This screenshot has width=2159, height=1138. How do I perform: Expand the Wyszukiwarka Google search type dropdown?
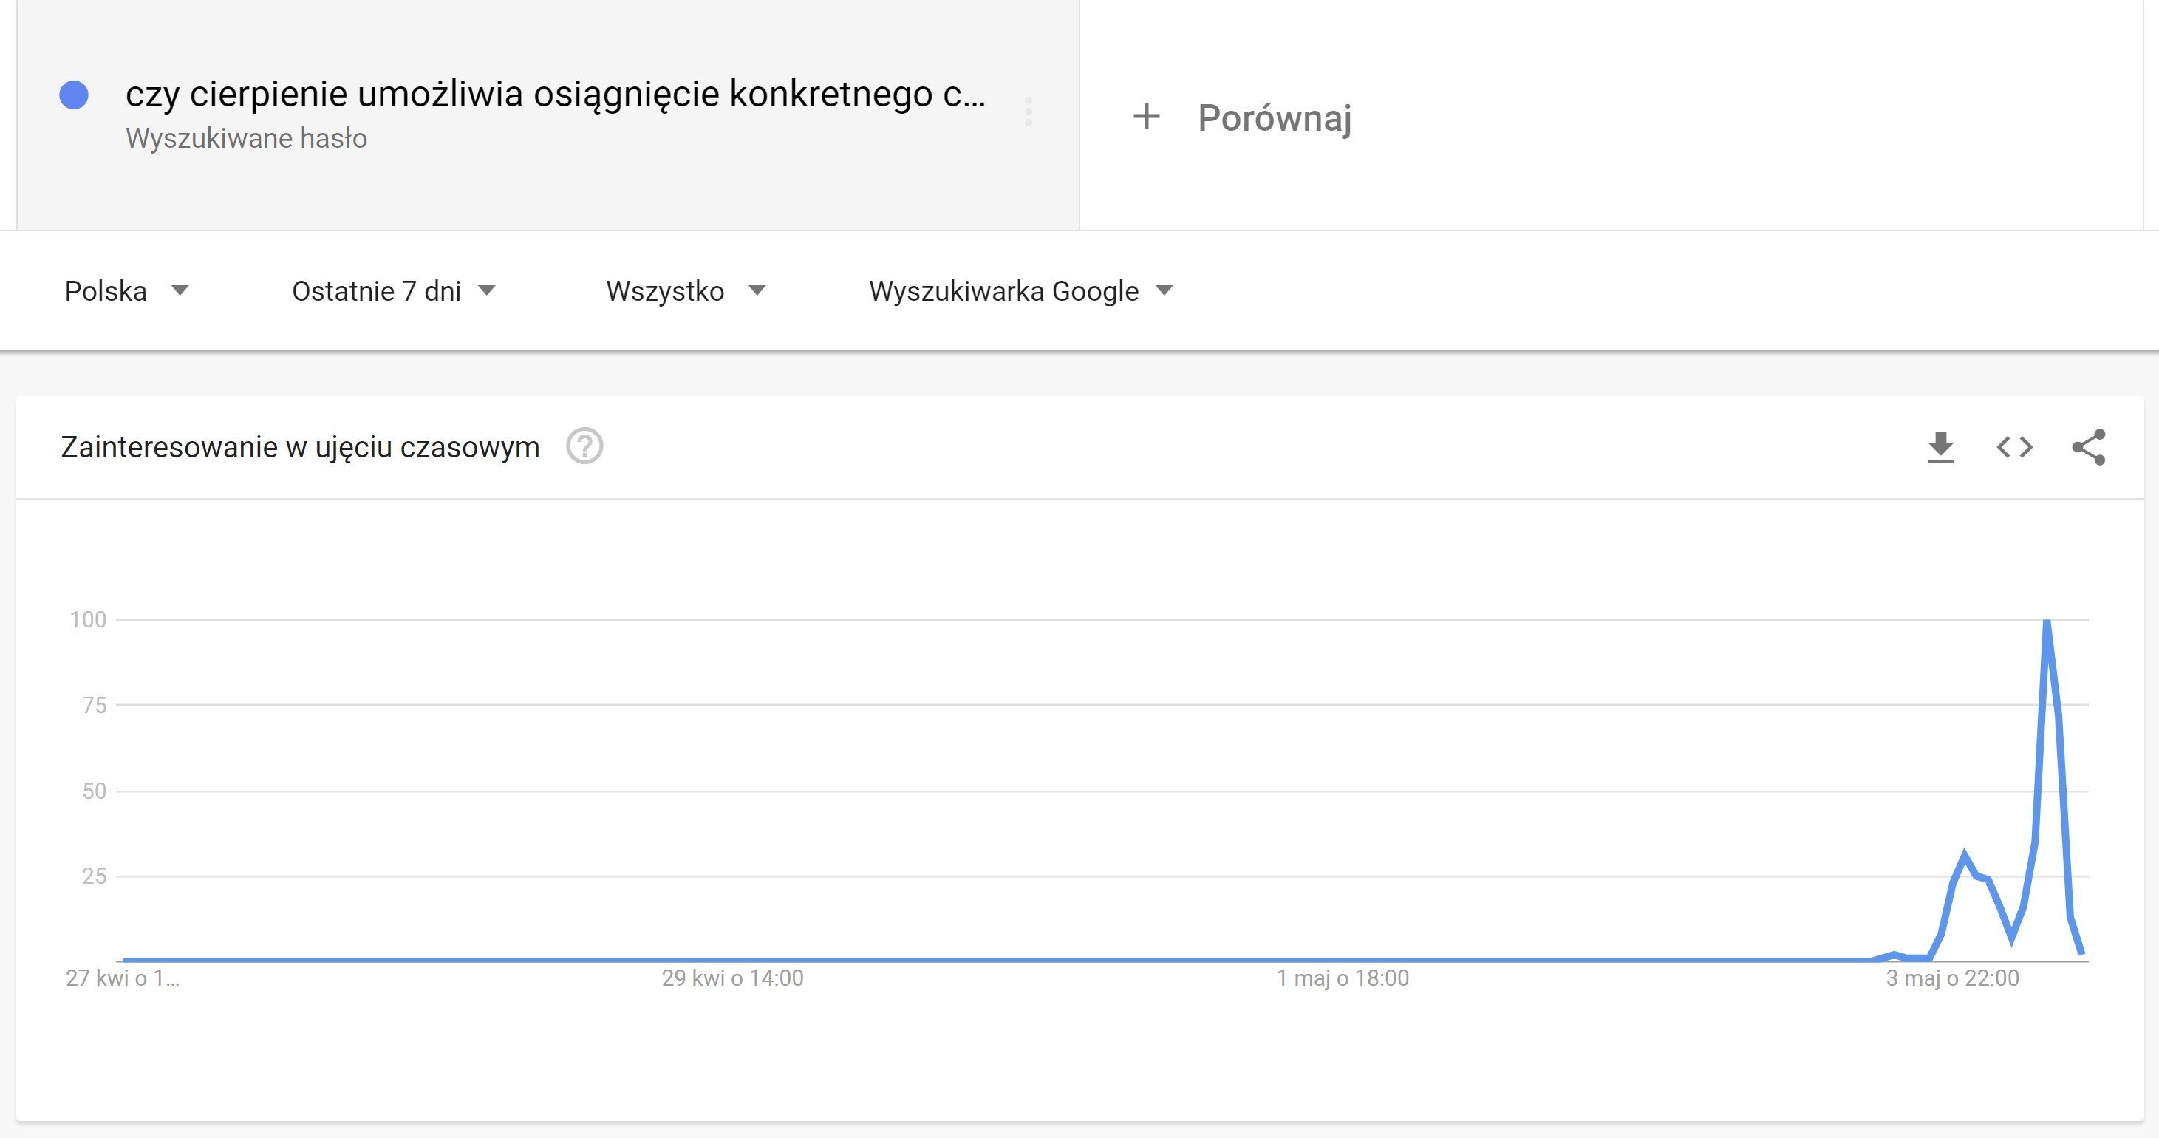[x=1022, y=291]
